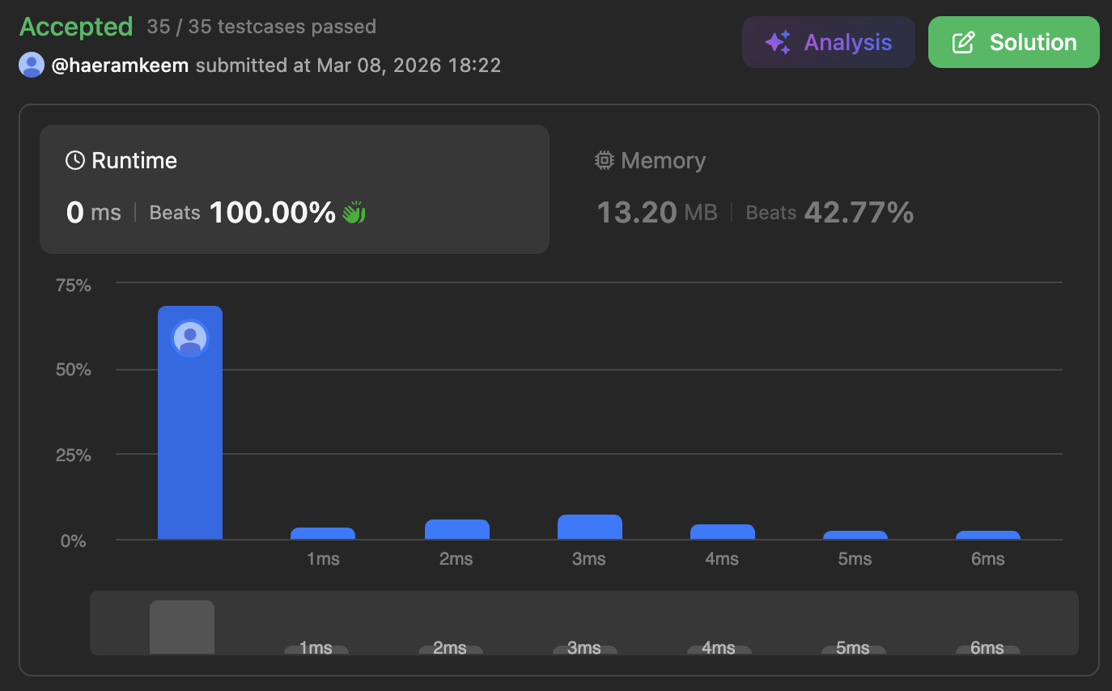The height and width of the screenshot is (691, 1112).
Task: Open the @haeramkeem profile link
Action: coord(120,65)
